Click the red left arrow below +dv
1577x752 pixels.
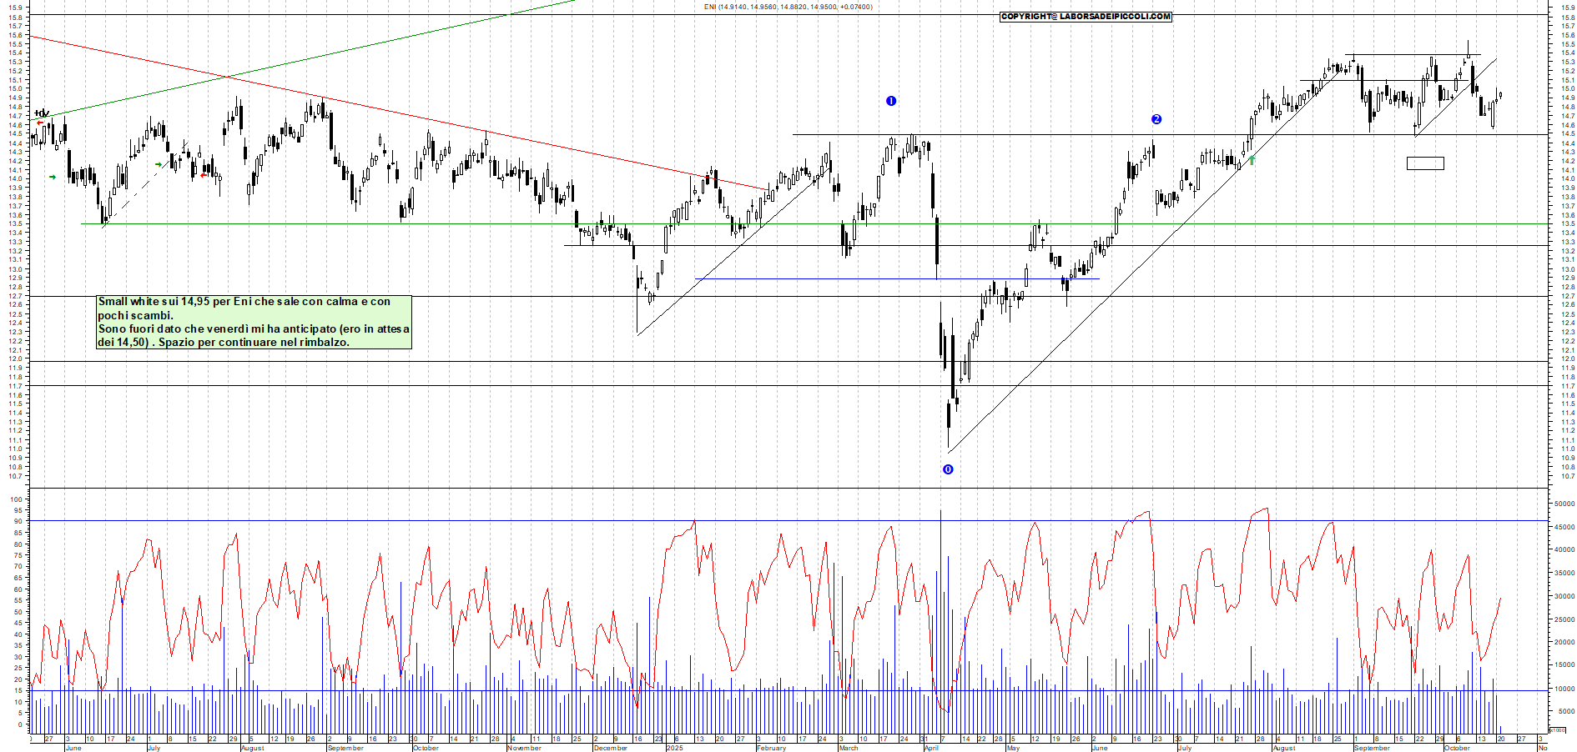tap(39, 123)
